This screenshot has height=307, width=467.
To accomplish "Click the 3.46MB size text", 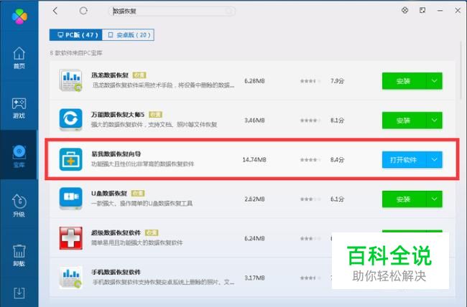I will tap(254, 121).
